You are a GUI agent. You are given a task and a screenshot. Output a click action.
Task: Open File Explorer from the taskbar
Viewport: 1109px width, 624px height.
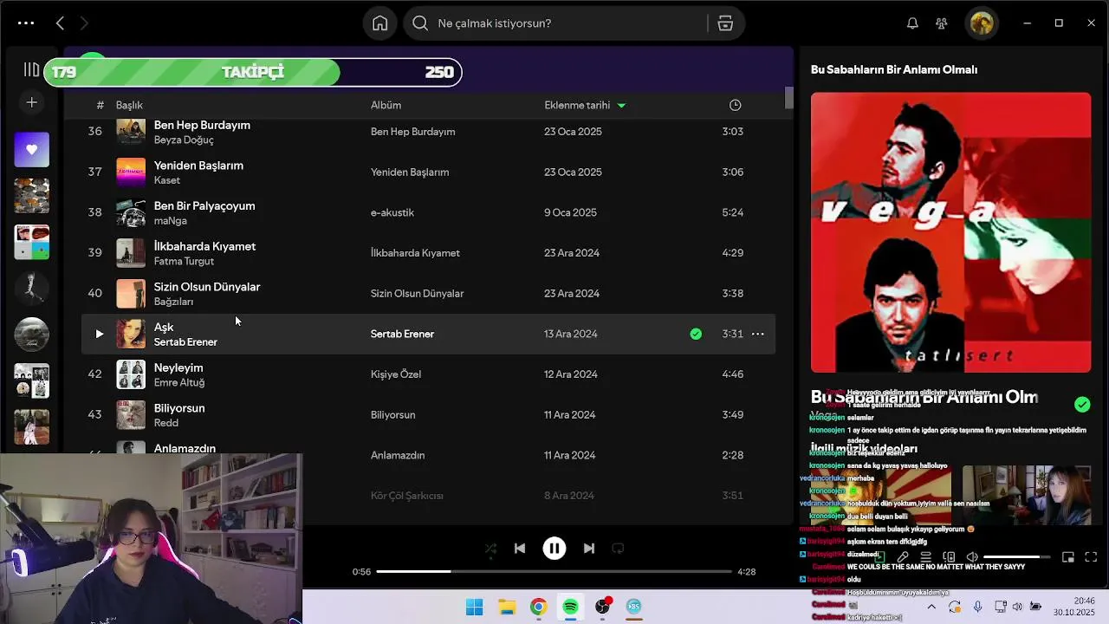[506, 607]
